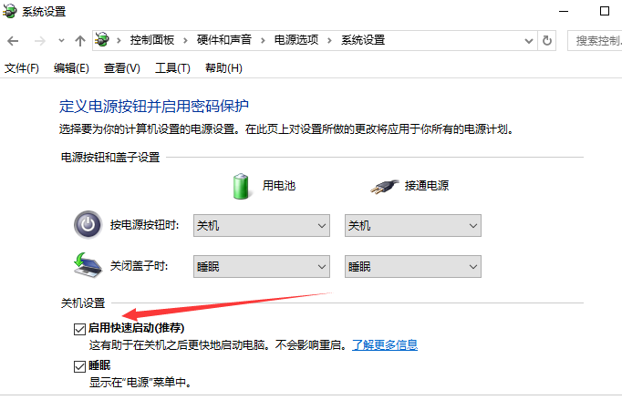This screenshot has width=622, height=400.
Task: Open the 文件(F) menu
Action: point(21,68)
